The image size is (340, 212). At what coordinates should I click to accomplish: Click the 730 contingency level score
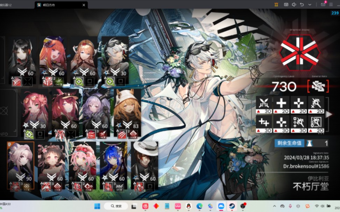[x=284, y=86]
